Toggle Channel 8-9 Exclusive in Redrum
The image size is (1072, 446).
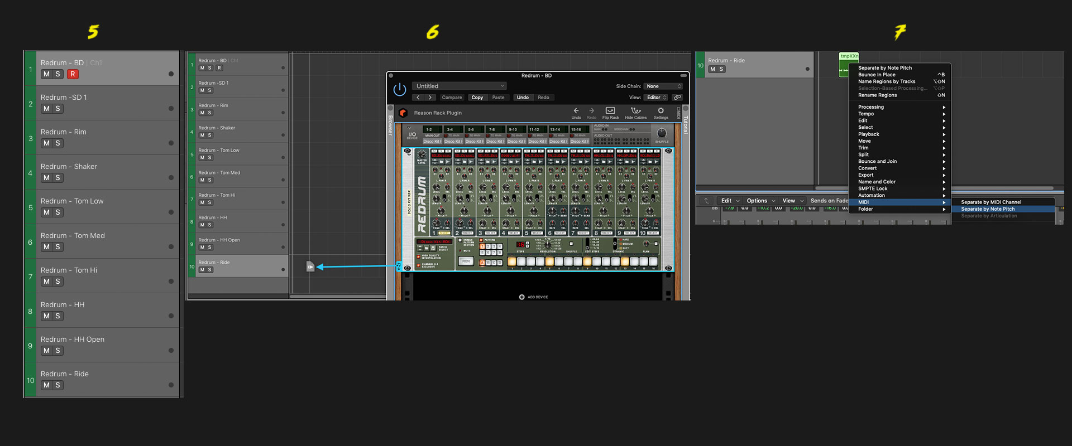pos(418,265)
